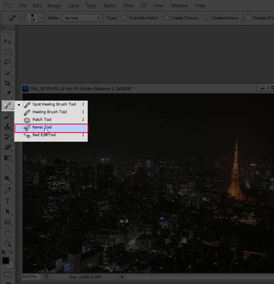Open the Mode dropdown set to Normal

tap(82, 18)
